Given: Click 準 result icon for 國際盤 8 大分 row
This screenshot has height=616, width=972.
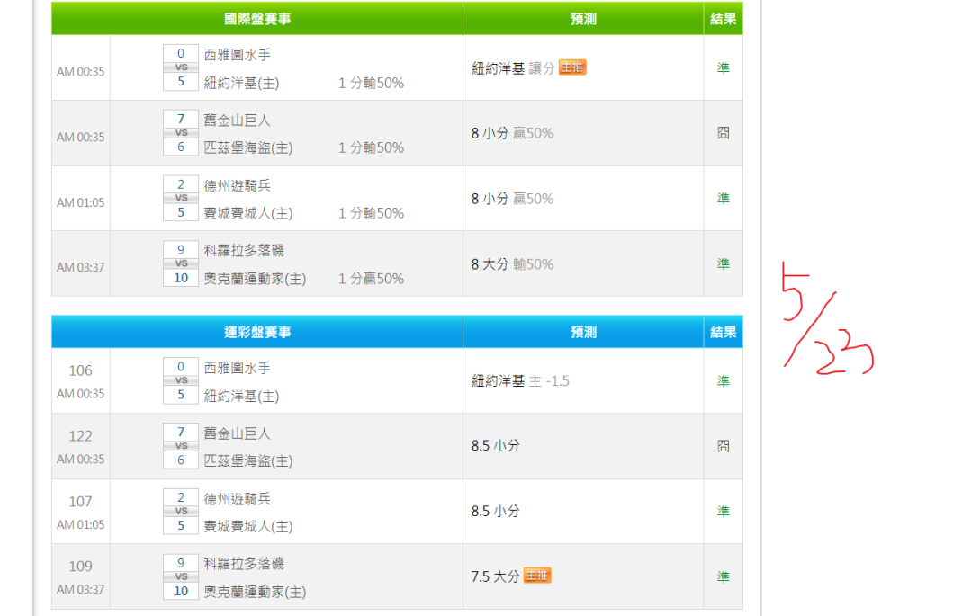Looking at the screenshot, I should tap(723, 263).
